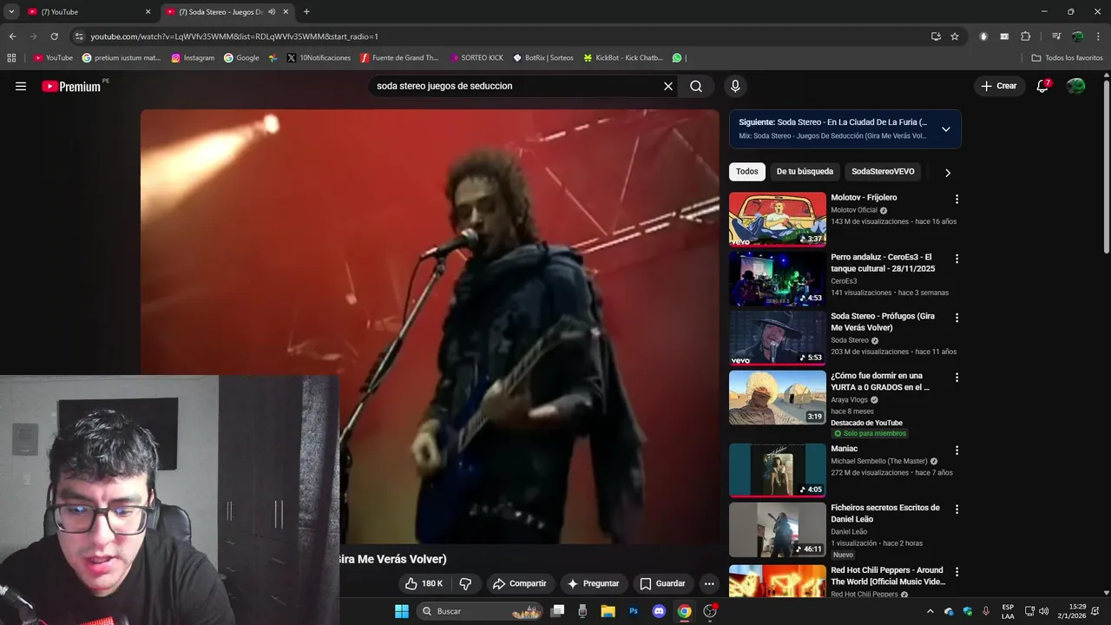Open the 'Araya Vlogs' channel name
The width and height of the screenshot is (1111, 625).
coord(849,400)
